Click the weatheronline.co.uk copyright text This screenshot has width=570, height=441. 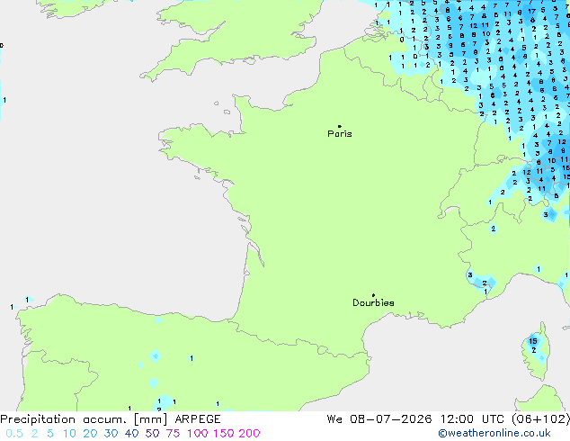click(494, 433)
